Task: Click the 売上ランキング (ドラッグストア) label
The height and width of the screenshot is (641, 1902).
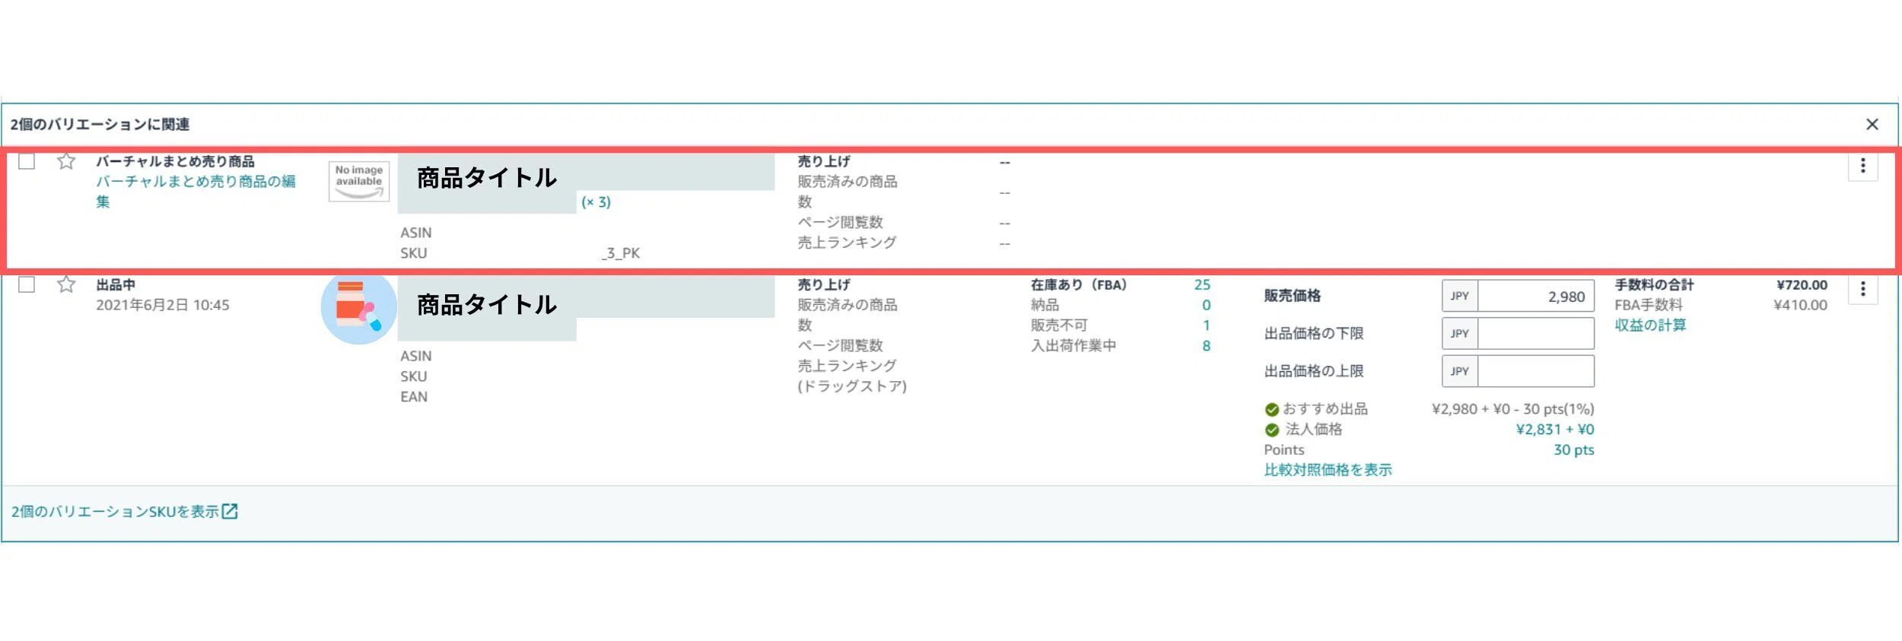Action: [852, 376]
